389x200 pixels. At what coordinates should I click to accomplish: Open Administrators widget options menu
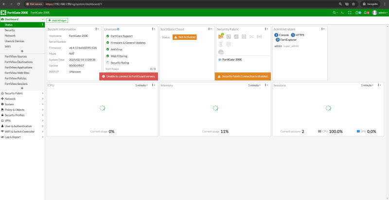click(322, 29)
